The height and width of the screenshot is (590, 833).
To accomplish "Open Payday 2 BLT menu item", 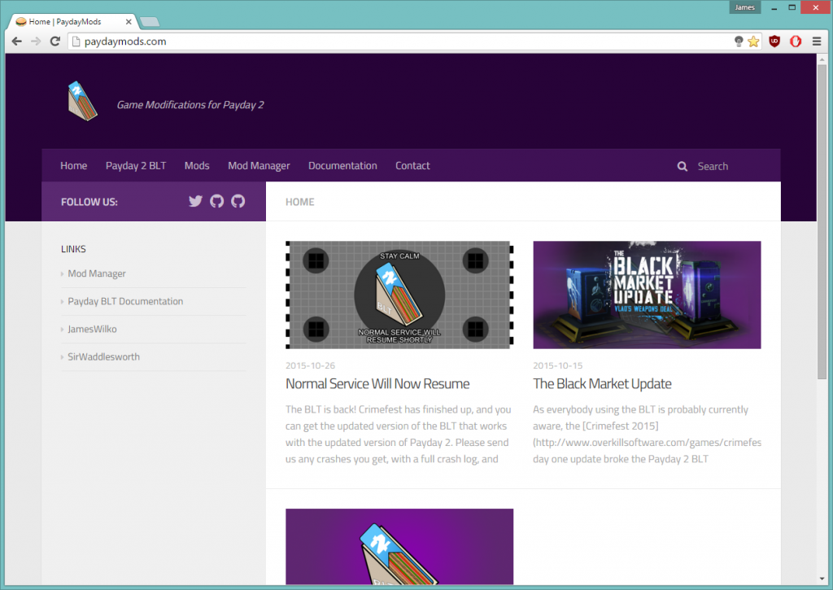I will tap(136, 166).
